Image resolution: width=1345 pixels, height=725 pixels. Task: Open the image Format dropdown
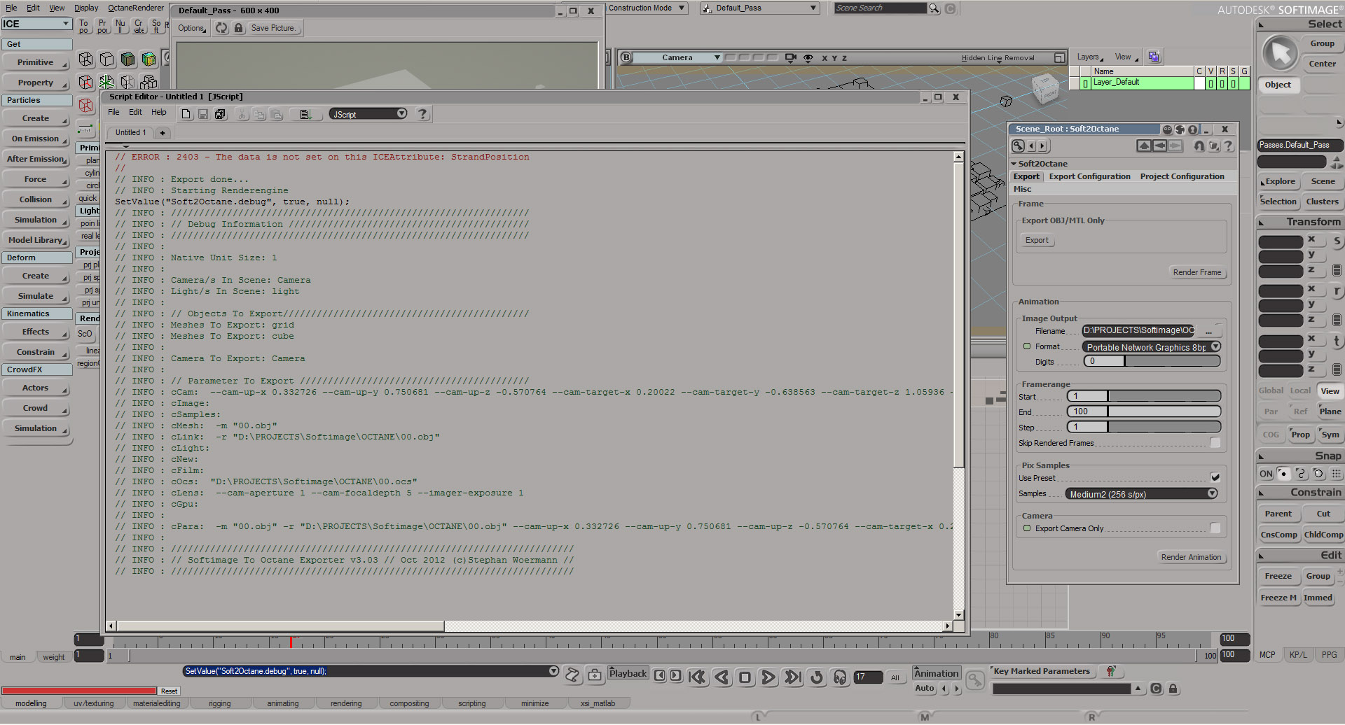click(x=1152, y=347)
